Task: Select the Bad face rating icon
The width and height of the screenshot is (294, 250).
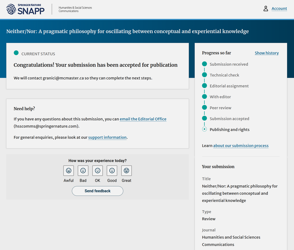Action: tap(83, 171)
